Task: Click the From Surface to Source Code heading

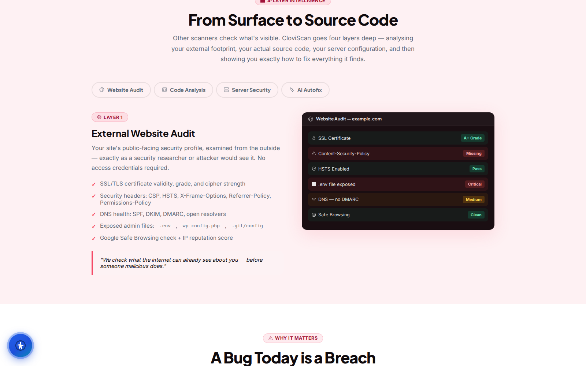Action: [x=293, y=20]
